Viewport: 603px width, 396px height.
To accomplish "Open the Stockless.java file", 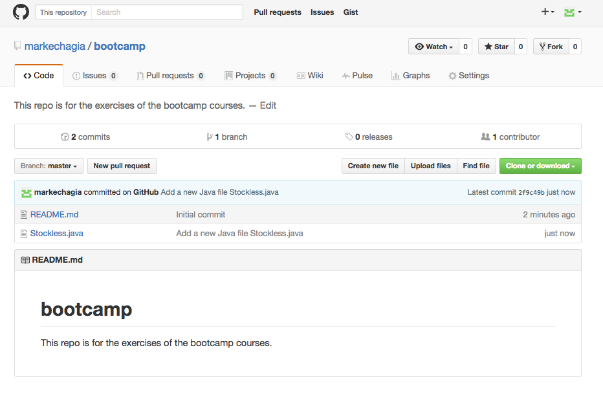I will coord(56,234).
